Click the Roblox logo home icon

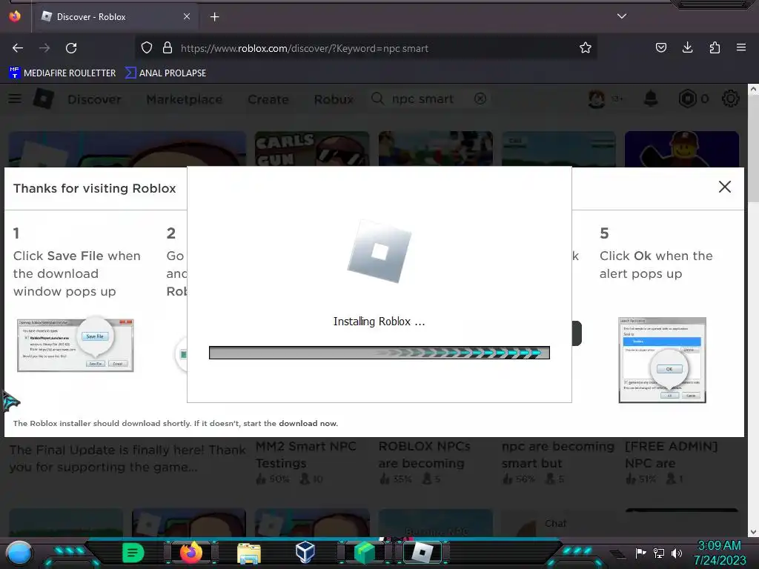[44, 99]
